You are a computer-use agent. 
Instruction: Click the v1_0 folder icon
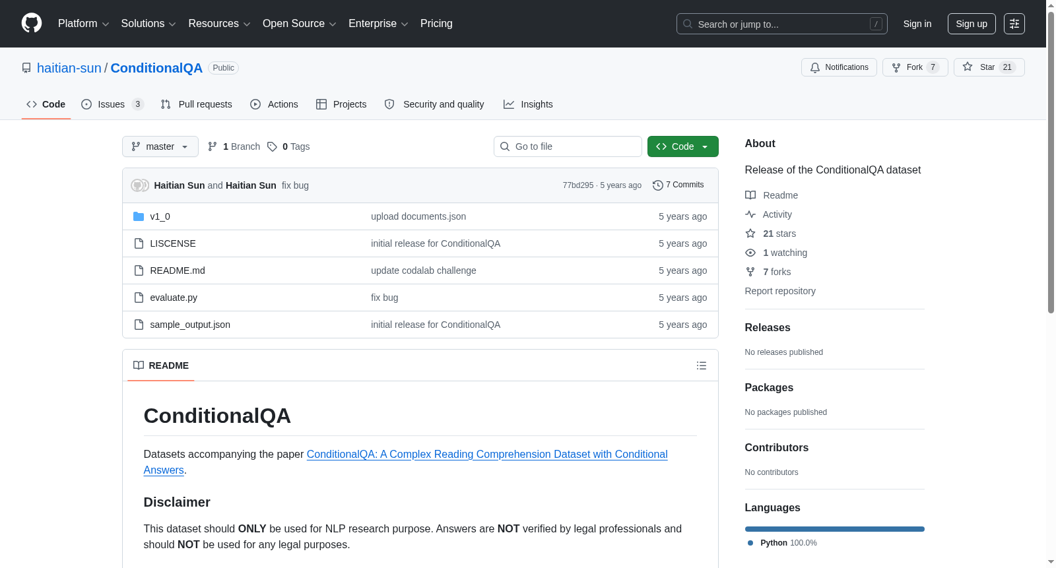pyautogui.click(x=139, y=216)
